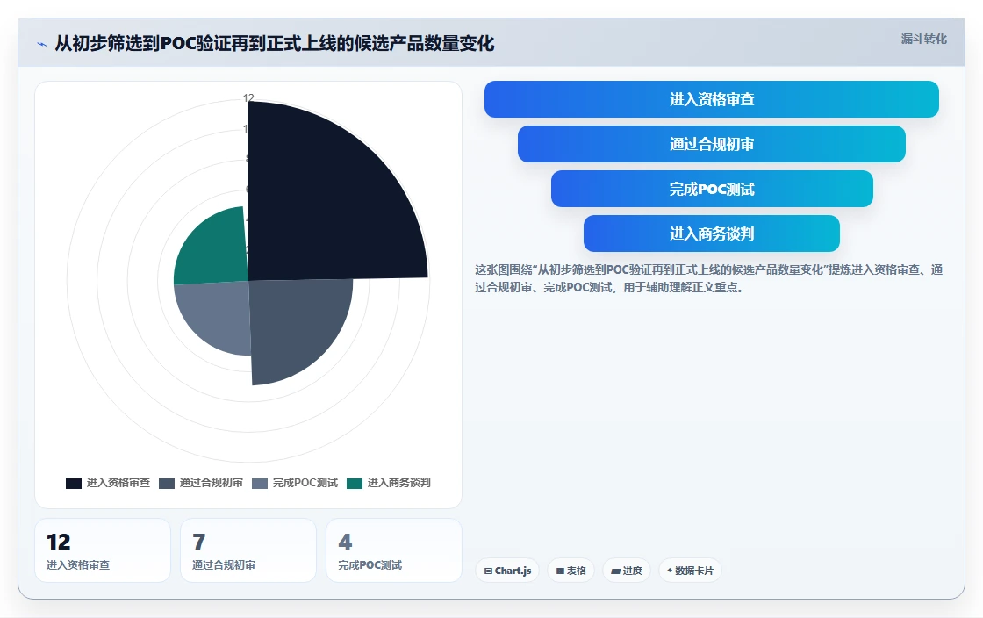
Task: Click the 通过合规初审 legend label
Action: pyautogui.click(x=212, y=483)
